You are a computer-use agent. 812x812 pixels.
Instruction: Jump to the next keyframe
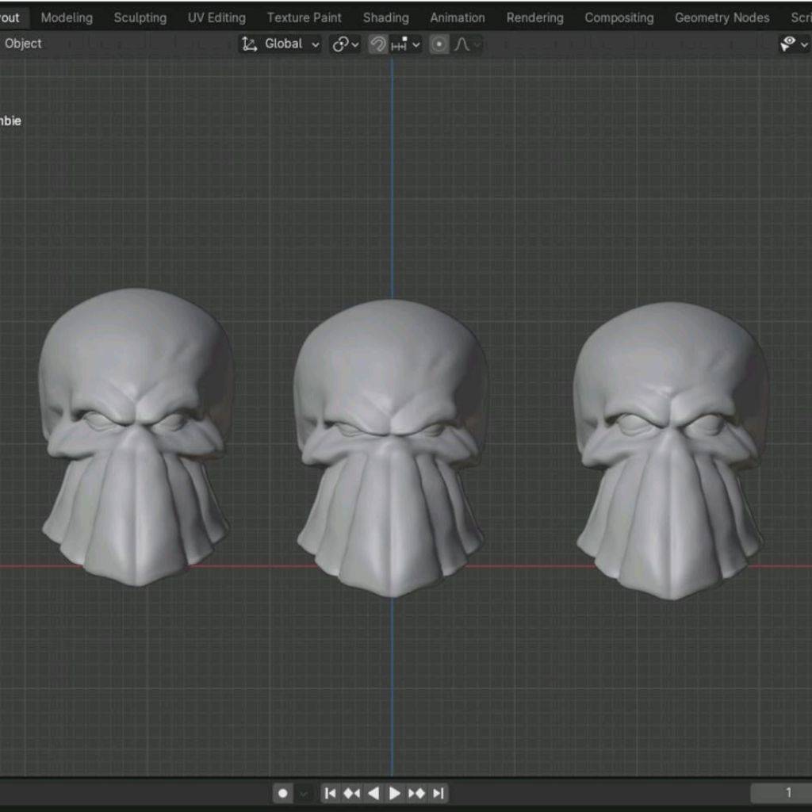[416, 793]
